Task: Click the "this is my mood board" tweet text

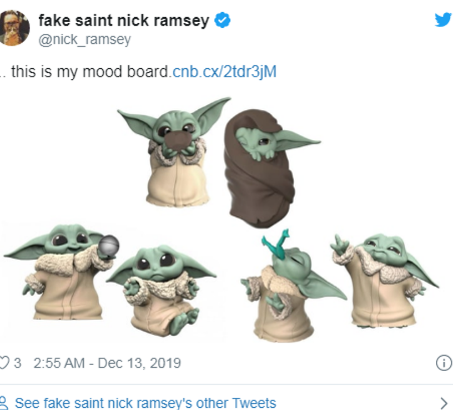Action: 89,72
